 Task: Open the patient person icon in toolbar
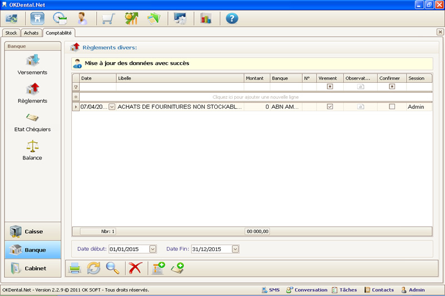tap(82, 19)
